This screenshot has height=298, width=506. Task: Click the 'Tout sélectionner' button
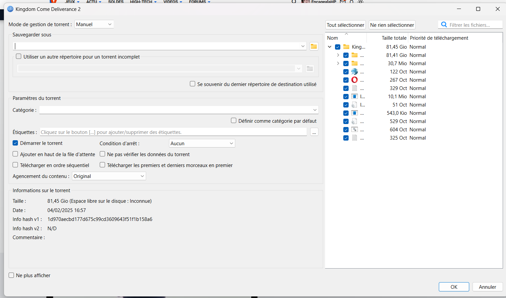pos(345,25)
